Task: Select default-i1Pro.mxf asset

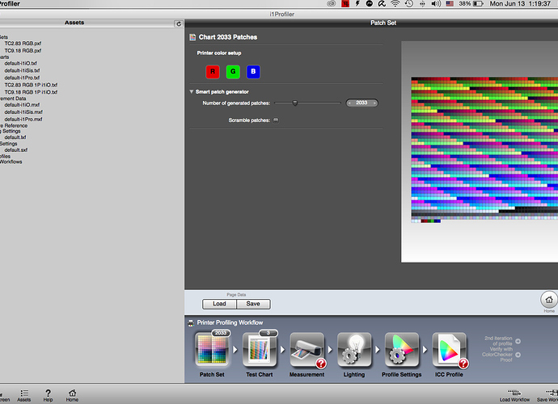Action: pyautogui.click(x=23, y=119)
